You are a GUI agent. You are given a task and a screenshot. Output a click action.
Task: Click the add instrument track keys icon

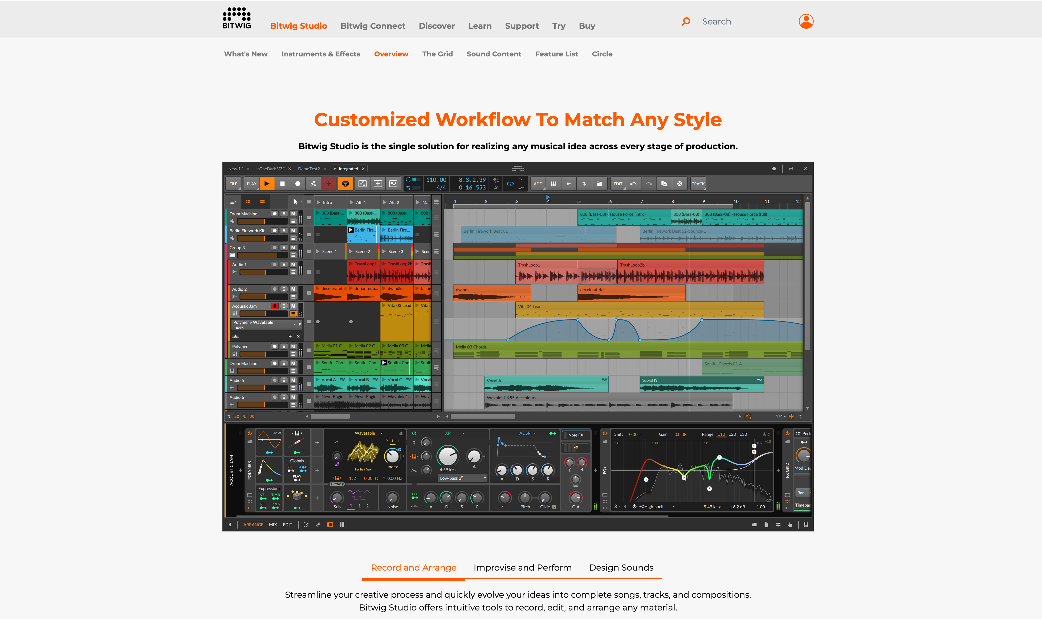[553, 184]
